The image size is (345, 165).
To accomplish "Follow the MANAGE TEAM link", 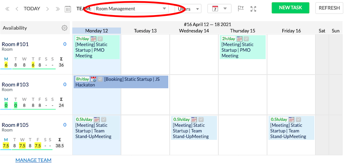I will click(33, 160).
